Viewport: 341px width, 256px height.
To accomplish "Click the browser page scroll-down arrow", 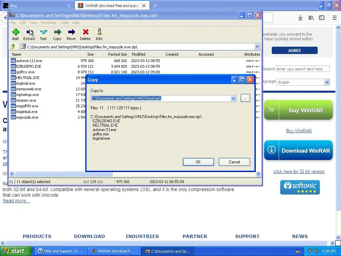I will 338,237.
